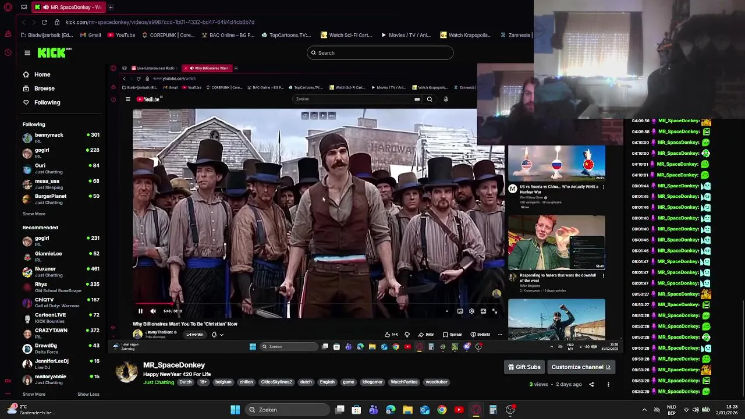Open Microsoft Edge from taskbar
745x419 pixels.
pos(391,410)
